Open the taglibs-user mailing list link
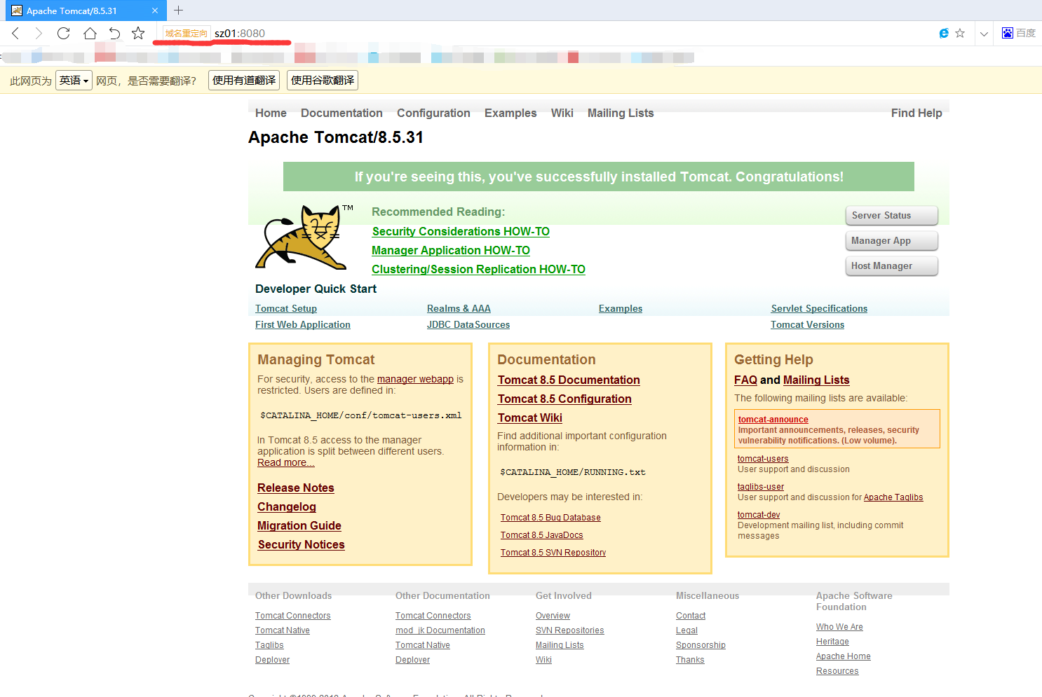1042x697 pixels. (761, 487)
